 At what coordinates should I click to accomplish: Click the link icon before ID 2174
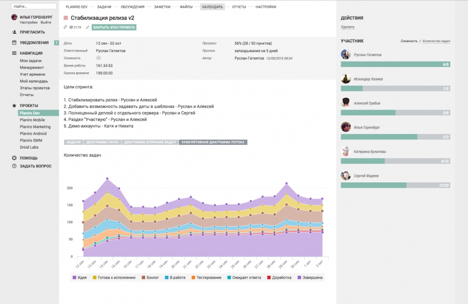pyautogui.click(x=66, y=27)
